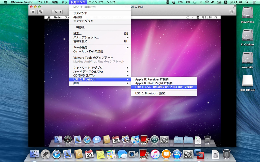Expand the ネットワーク アダプタ submenu
Viewport: 260px width, 162px height.
click(x=100, y=68)
